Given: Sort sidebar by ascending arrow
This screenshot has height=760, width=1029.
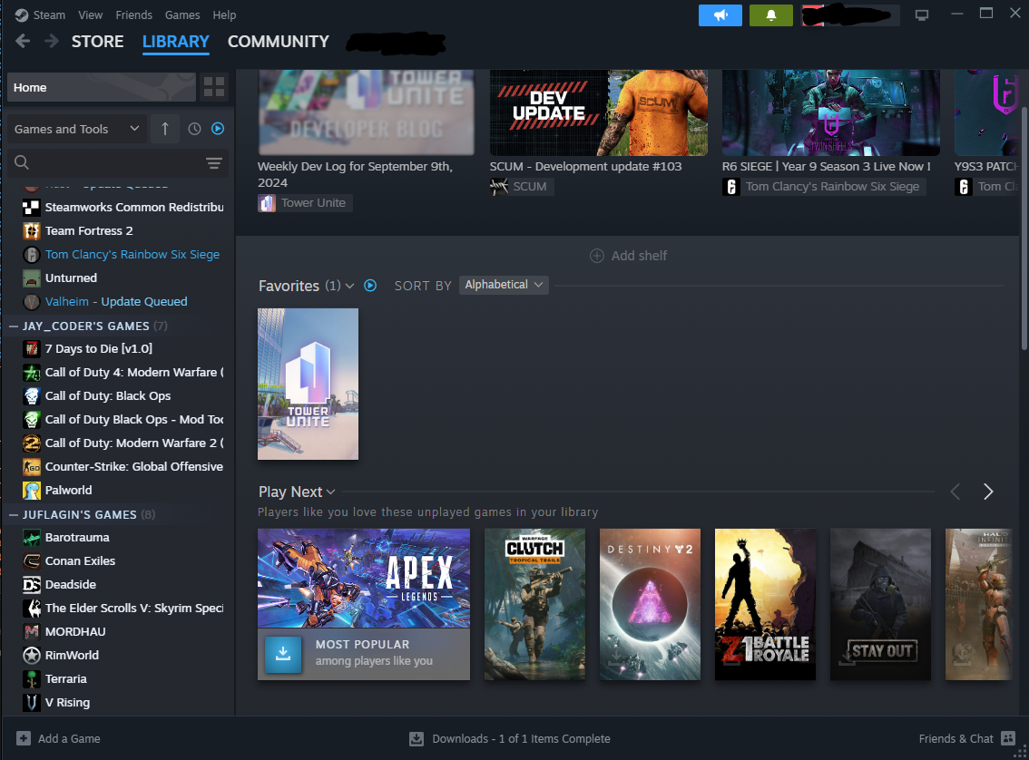Looking at the screenshot, I should 165,129.
